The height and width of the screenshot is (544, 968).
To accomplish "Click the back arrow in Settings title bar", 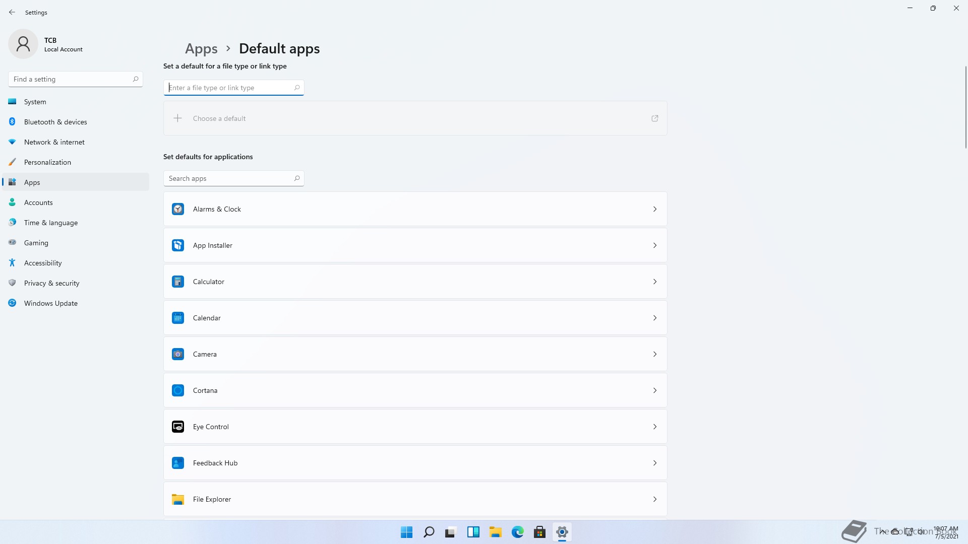I will point(12,12).
